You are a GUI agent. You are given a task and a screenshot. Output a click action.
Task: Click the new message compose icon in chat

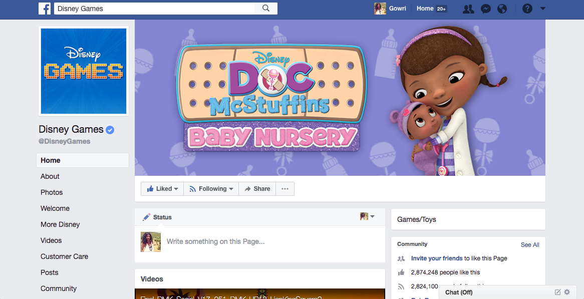coord(557,292)
